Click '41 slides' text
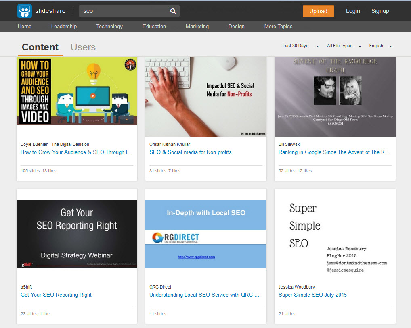The height and width of the screenshot is (328, 411). pos(158,313)
